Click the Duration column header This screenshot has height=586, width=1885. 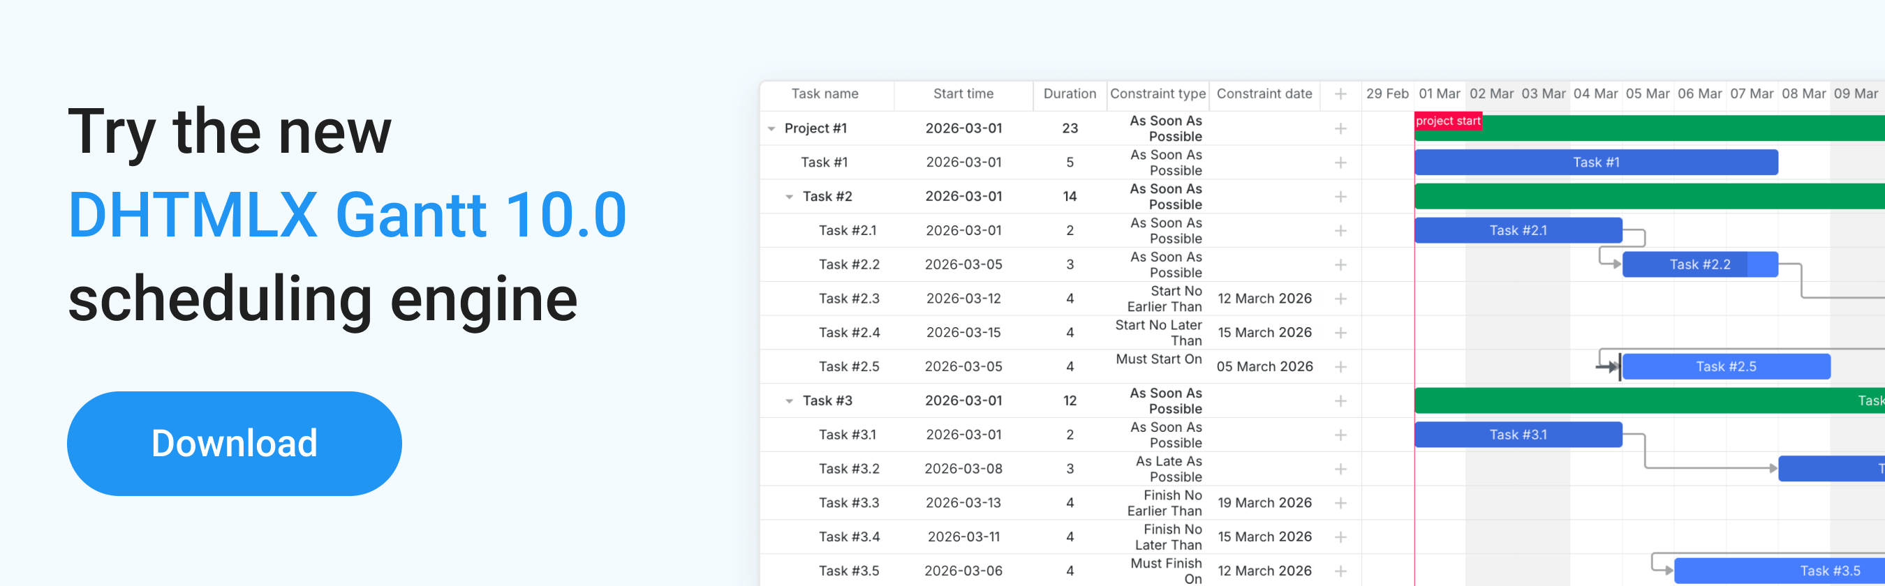pyautogui.click(x=1069, y=93)
